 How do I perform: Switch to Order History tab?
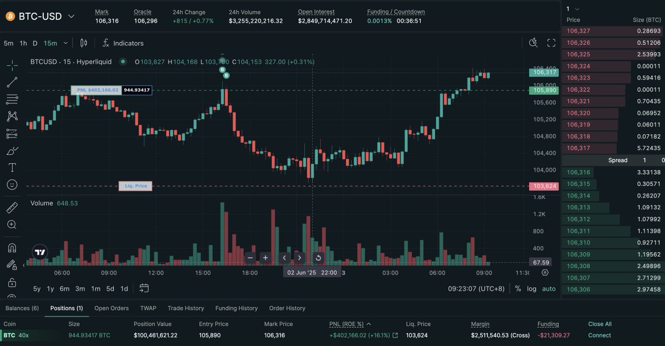tap(287, 308)
